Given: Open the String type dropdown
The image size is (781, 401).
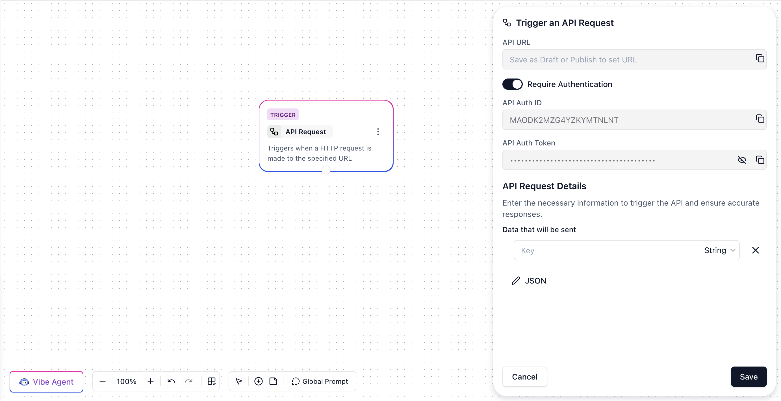Looking at the screenshot, I should 719,250.
